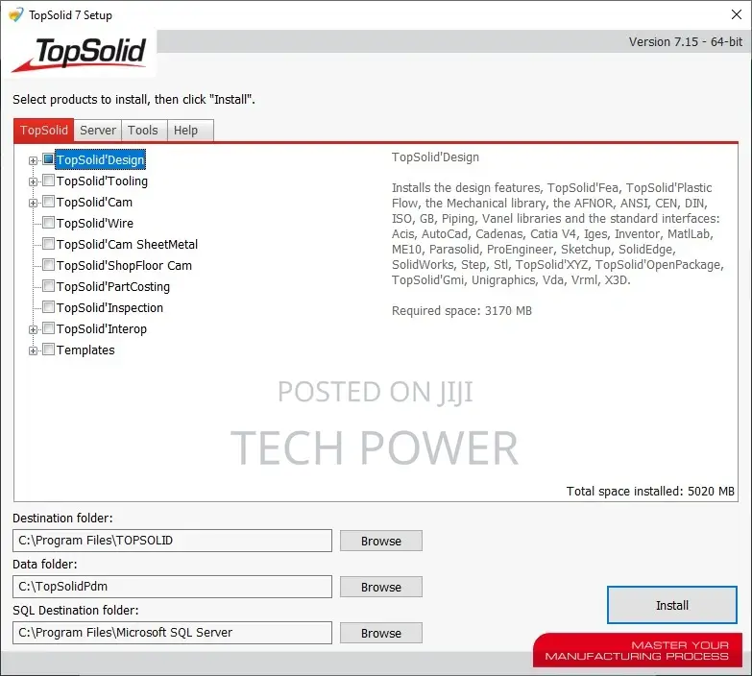The height and width of the screenshot is (676, 752).
Task: Open the Tools tab
Action: click(x=143, y=131)
